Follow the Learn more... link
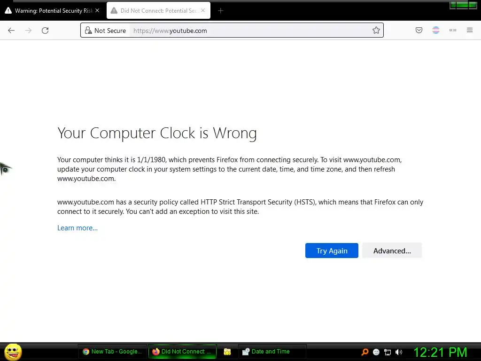Screen dimensions: 481x361 coord(78,228)
